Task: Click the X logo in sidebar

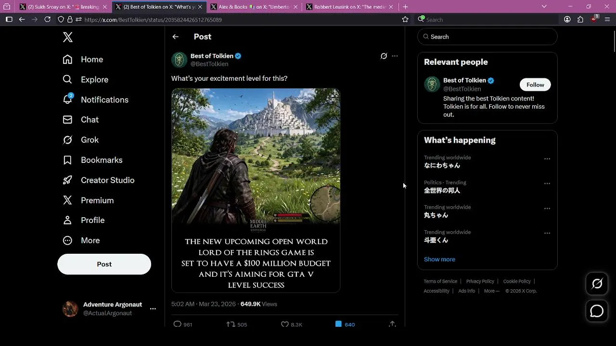Action: tap(68, 37)
